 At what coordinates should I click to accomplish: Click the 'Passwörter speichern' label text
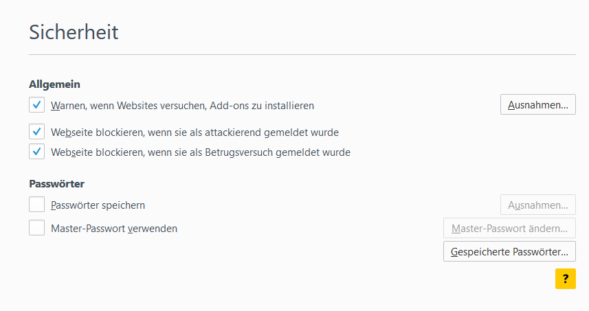(x=98, y=205)
